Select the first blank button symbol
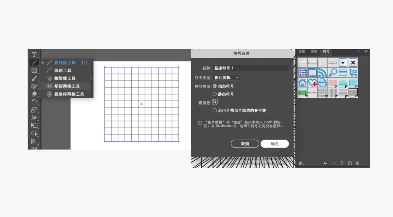Image resolution: width=393 pixels, height=217 pixels. tap(302, 63)
